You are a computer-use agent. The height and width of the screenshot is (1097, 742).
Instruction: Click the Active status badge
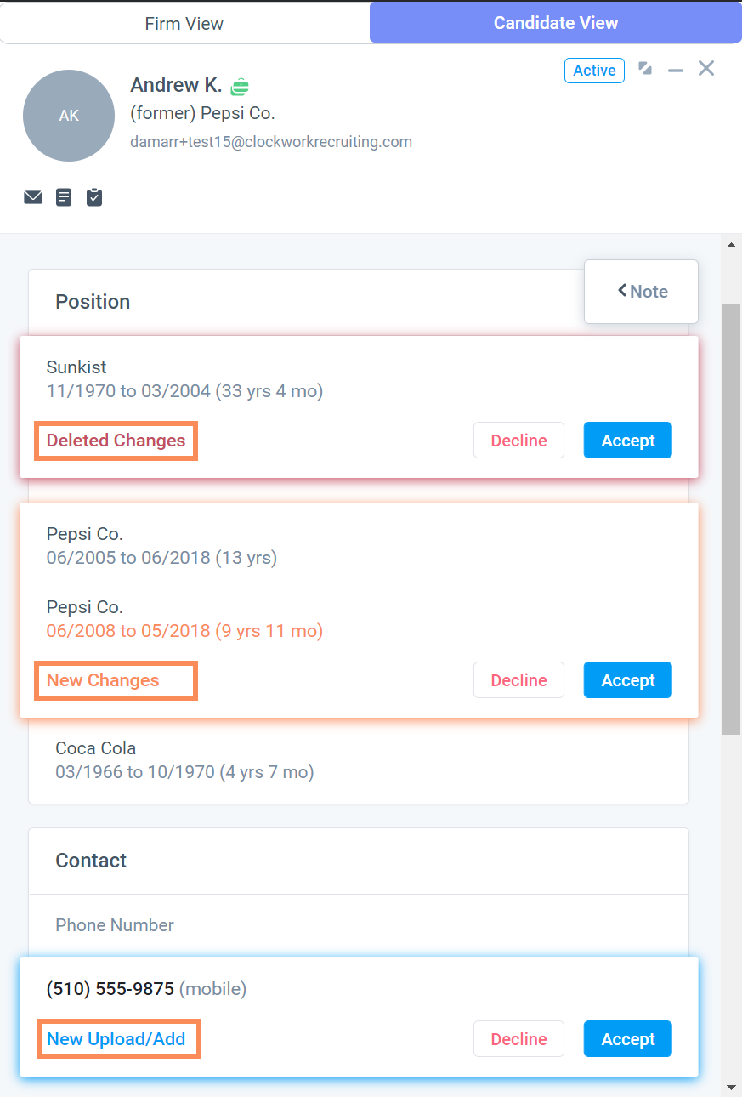594,71
